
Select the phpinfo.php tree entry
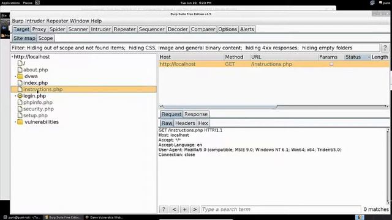[x=38, y=103]
